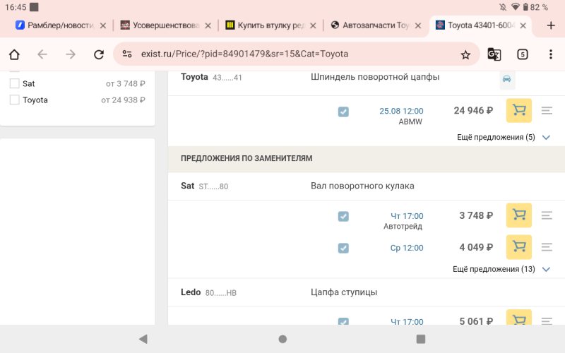565x353 pixels.
Task: Toggle the checkbox of the Ledo Чт 17:00 offer
Action: coord(343,321)
